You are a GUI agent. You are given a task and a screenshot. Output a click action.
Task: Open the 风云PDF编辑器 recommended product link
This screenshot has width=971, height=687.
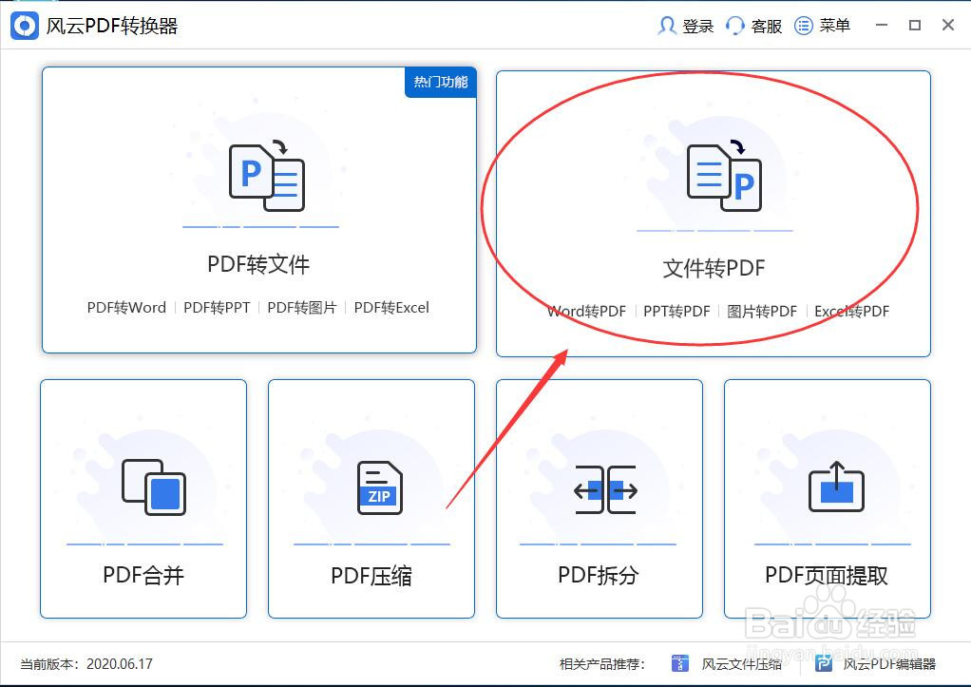point(890,664)
